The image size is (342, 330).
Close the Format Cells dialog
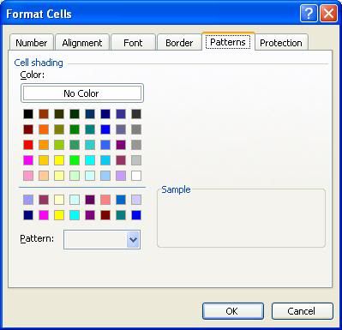tap(328, 14)
